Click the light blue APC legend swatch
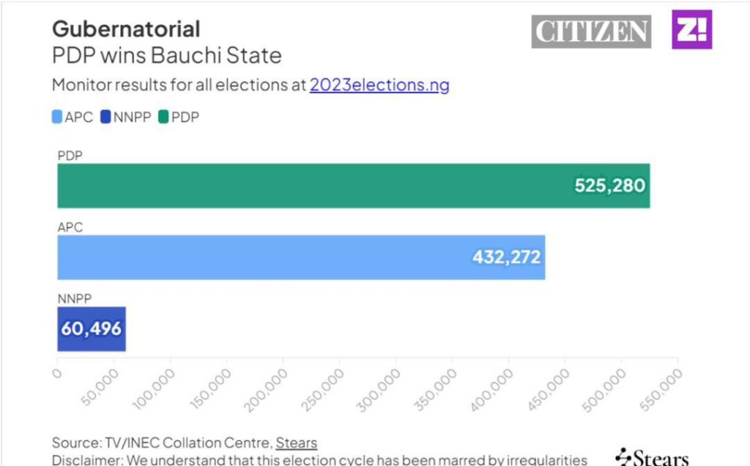The width and height of the screenshot is (750, 466). (58, 116)
